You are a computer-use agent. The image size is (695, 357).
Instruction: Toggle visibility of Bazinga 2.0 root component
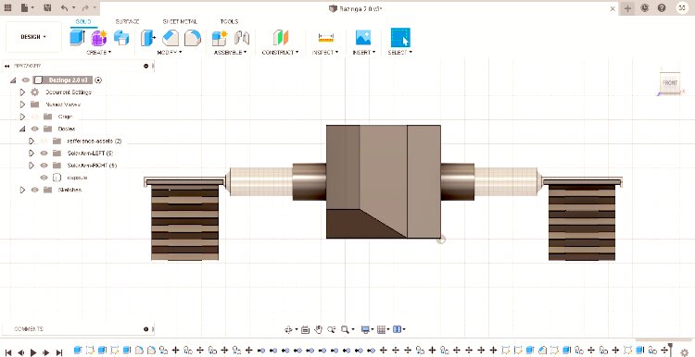point(26,80)
